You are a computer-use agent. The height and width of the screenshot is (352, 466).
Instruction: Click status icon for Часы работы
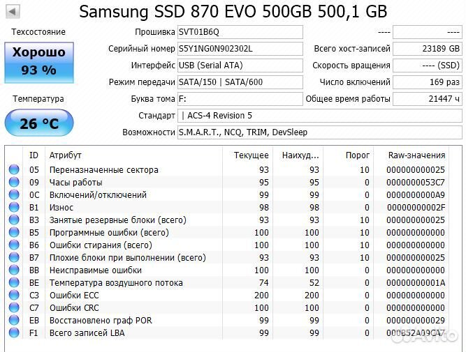point(14,182)
